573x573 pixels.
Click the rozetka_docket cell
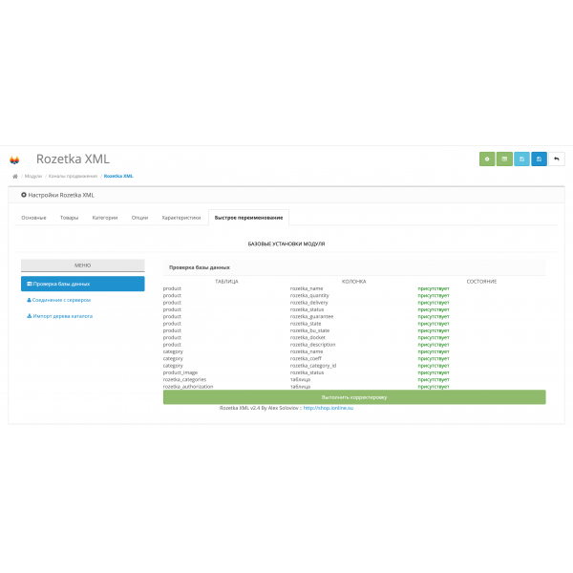pyautogui.click(x=308, y=337)
